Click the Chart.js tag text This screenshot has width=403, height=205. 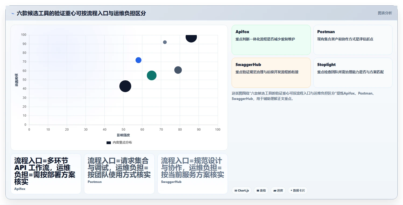point(243,190)
